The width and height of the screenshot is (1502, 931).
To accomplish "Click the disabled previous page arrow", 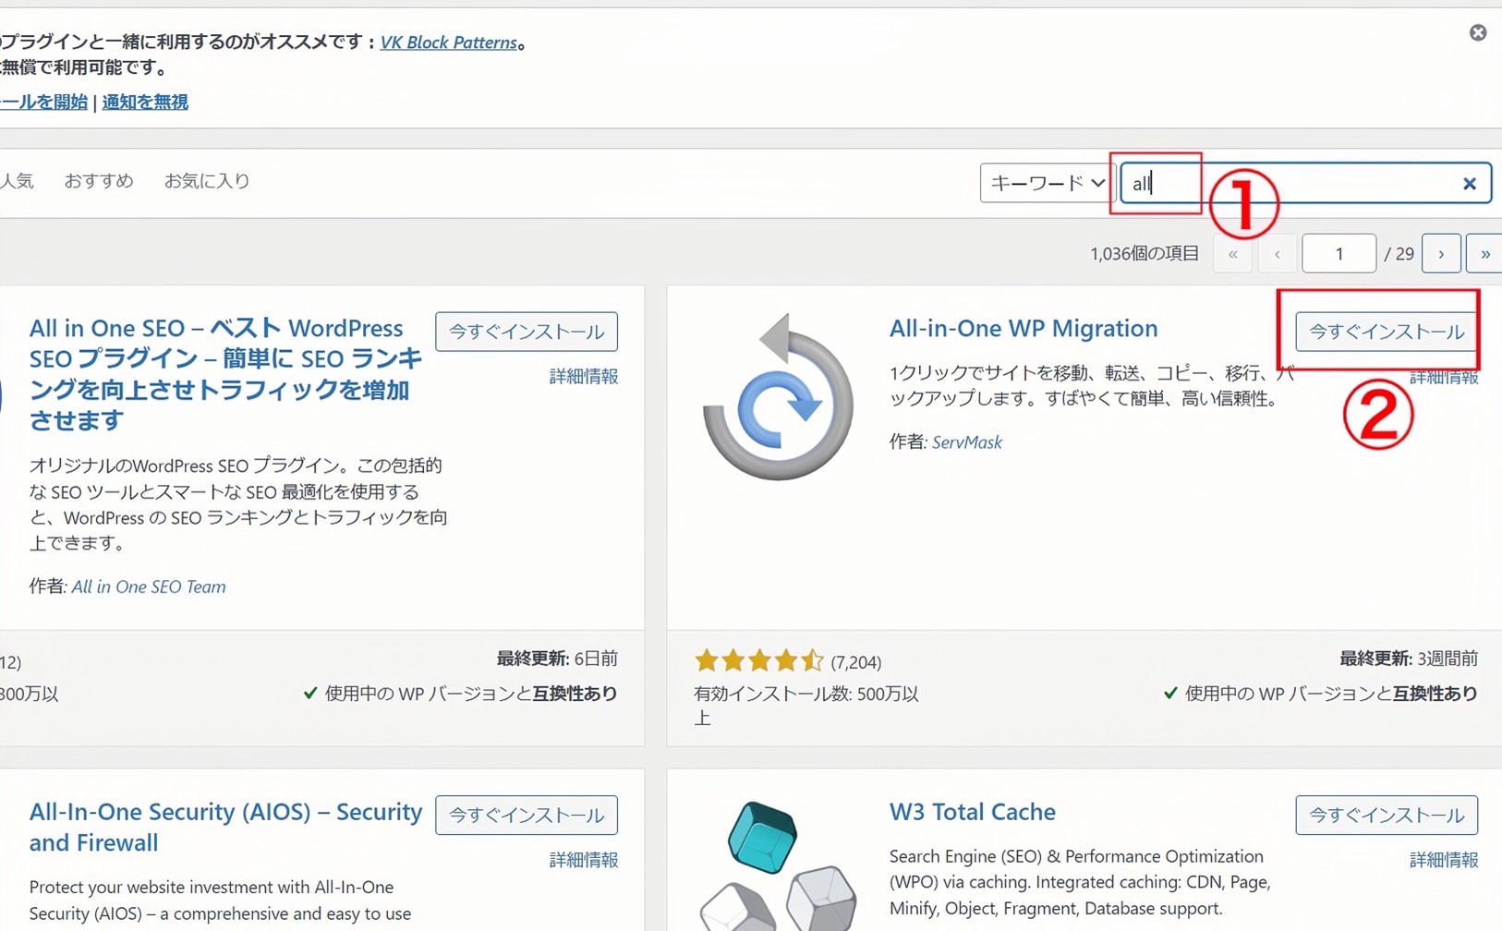I will click(x=1277, y=254).
